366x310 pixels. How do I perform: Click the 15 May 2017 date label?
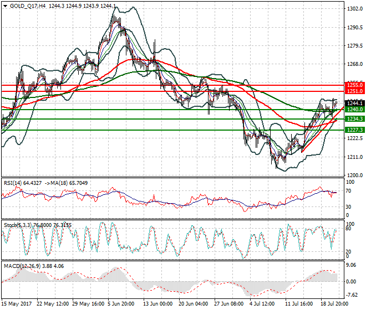[x=16, y=304]
